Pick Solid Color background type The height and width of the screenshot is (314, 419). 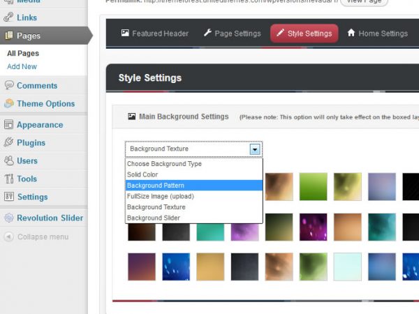tap(193, 174)
